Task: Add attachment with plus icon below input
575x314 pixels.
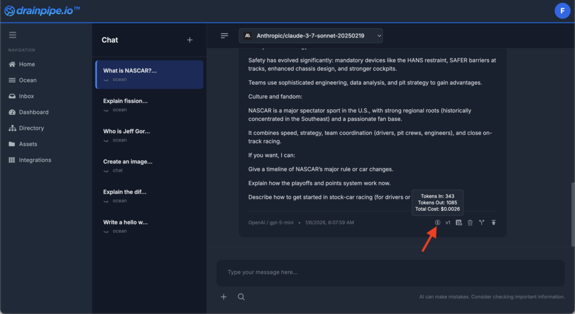Action: pos(223,297)
